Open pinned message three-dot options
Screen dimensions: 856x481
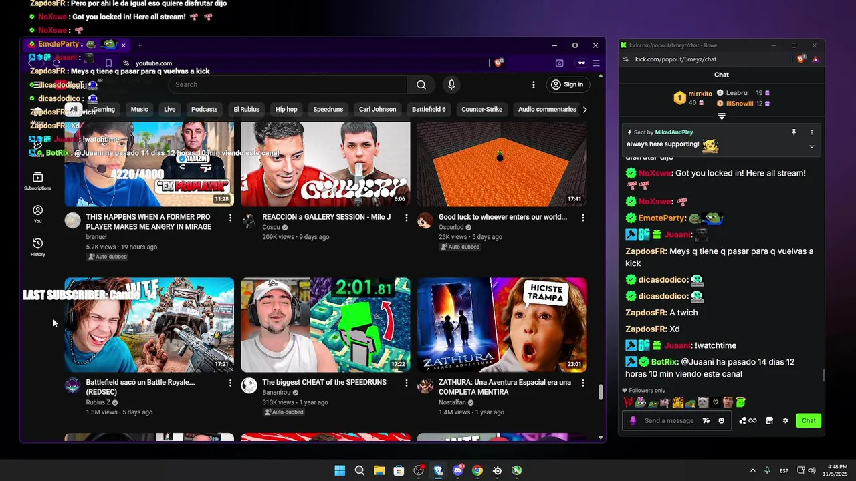pyautogui.click(x=812, y=132)
